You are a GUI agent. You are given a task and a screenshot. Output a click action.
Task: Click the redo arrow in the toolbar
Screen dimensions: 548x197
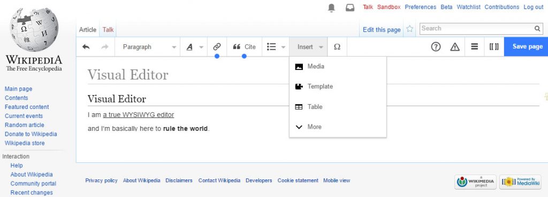[105, 47]
